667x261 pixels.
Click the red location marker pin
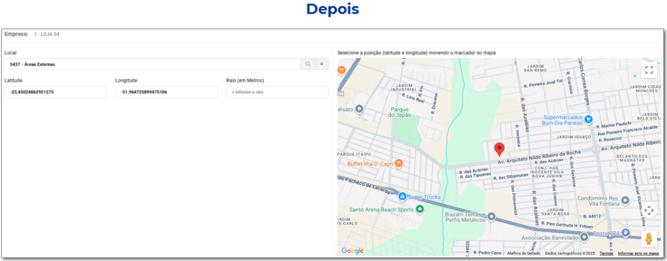tap(500, 149)
